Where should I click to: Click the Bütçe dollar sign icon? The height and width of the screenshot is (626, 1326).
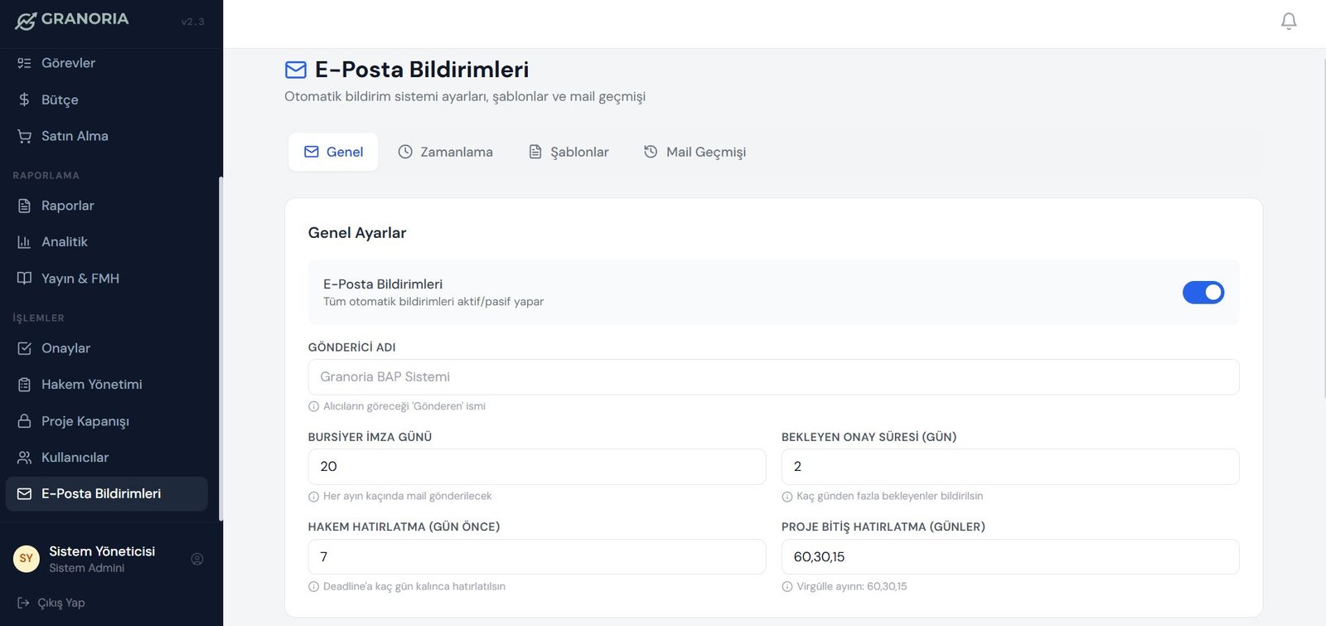click(24, 99)
